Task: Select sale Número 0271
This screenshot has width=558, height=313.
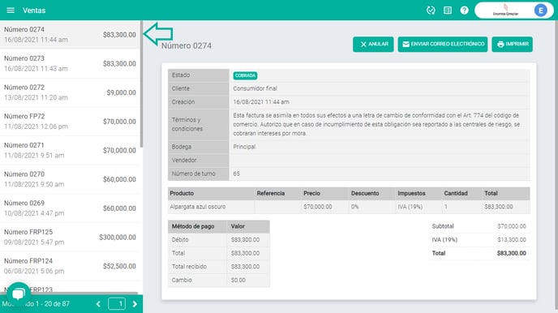Action: pyautogui.click(x=70, y=151)
